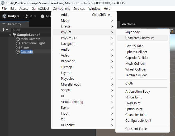This screenshot has width=175, height=136.
Task: Select the Capsule object in Hierarchy
Action: pyautogui.click(x=27, y=52)
